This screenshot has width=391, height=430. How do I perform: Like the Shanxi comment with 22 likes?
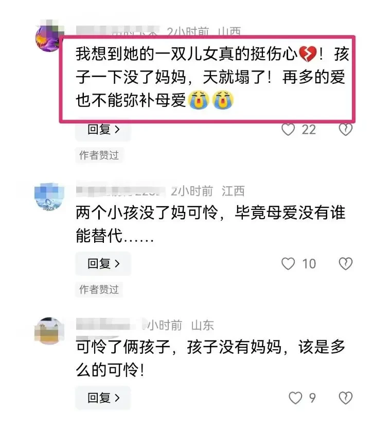click(288, 130)
